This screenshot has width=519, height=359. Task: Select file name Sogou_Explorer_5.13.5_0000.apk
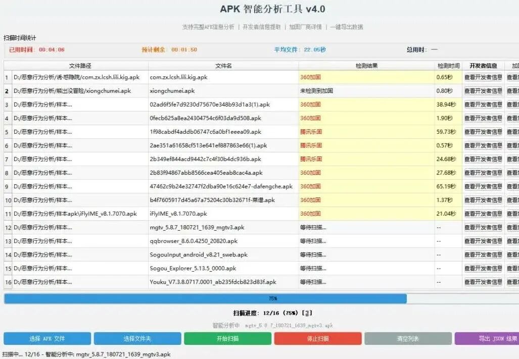(x=223, y=269)
